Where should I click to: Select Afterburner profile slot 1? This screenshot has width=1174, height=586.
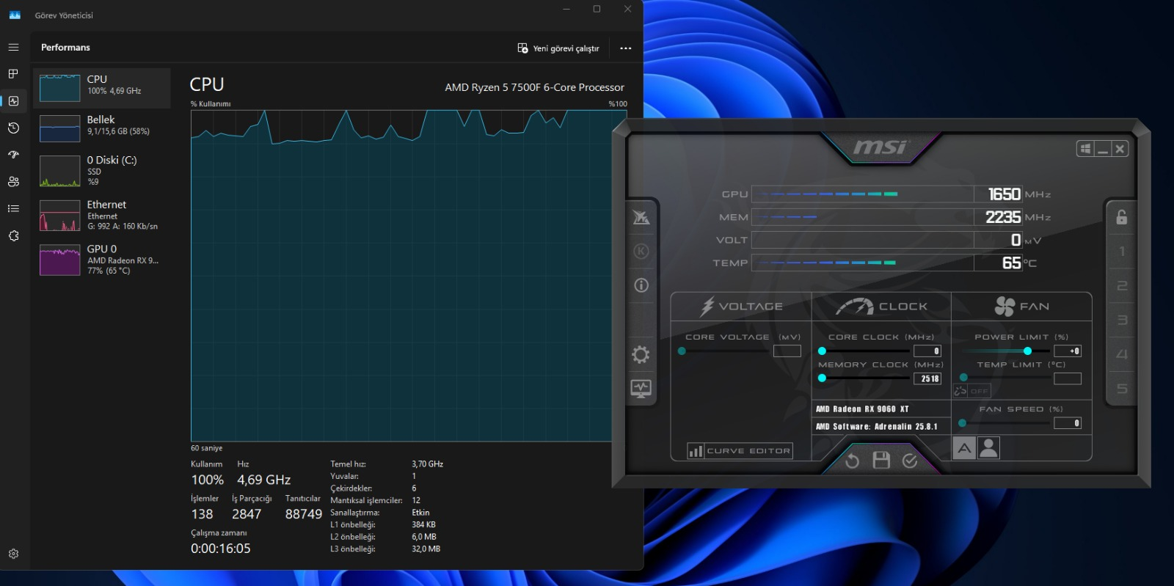tap(1121, 252)
